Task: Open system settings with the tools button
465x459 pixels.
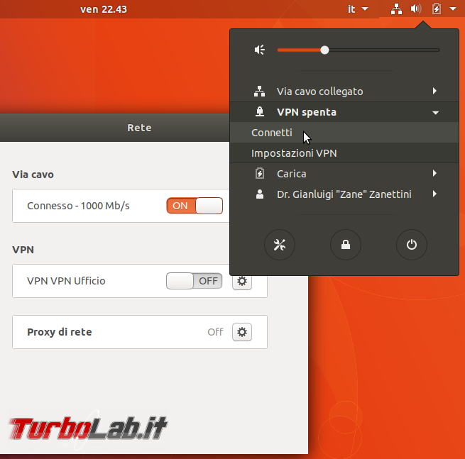Action: (x=280, y=245)
